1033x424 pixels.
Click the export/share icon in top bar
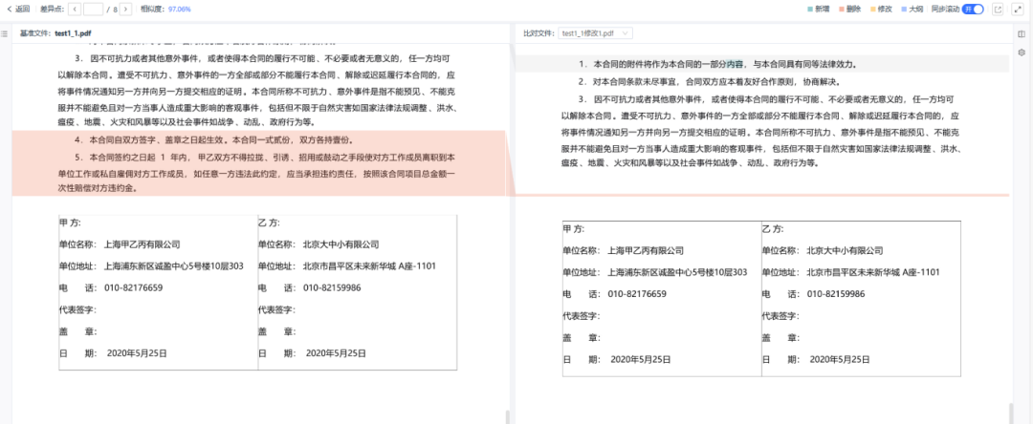point(998,9)
